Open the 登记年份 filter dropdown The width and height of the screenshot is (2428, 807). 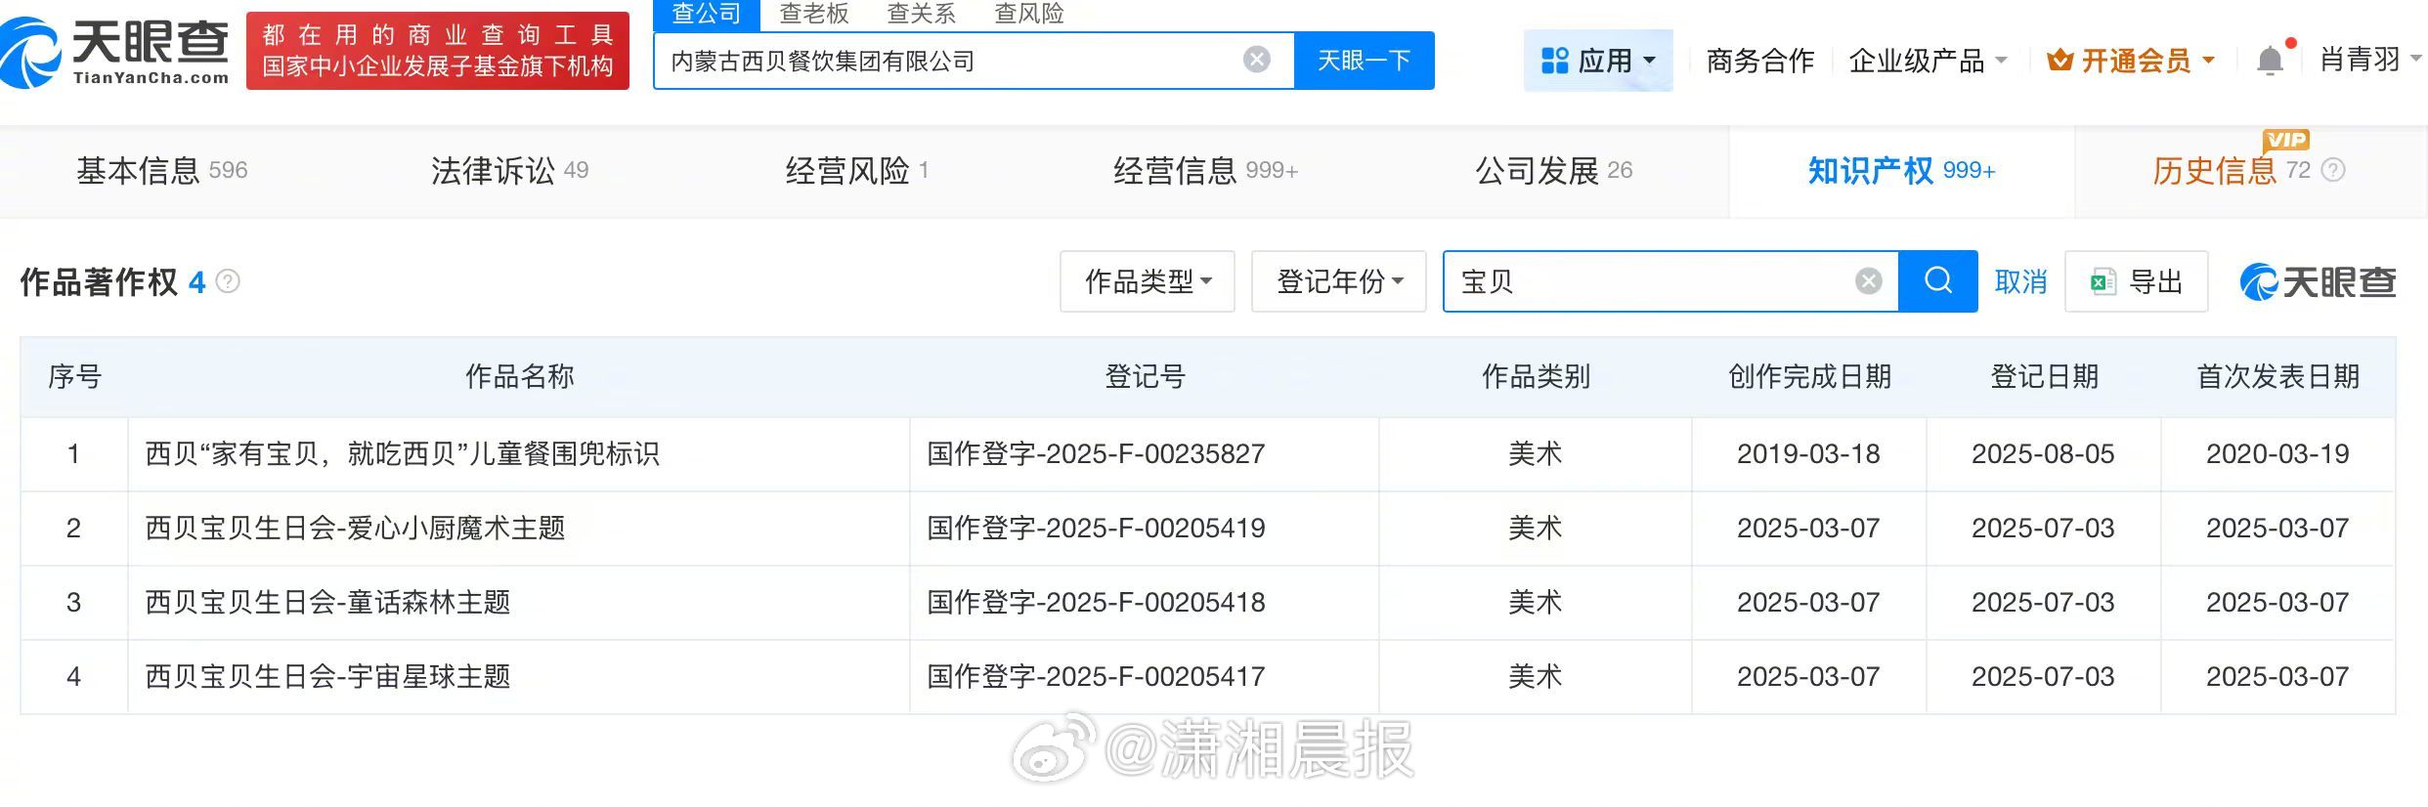1339,281
